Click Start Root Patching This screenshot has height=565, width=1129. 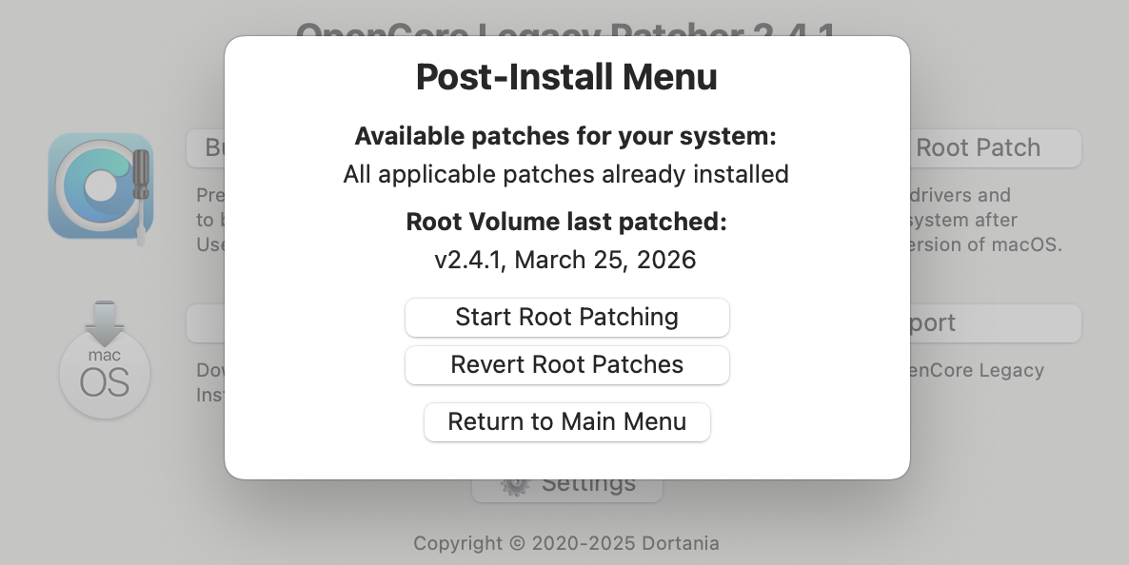566,317
